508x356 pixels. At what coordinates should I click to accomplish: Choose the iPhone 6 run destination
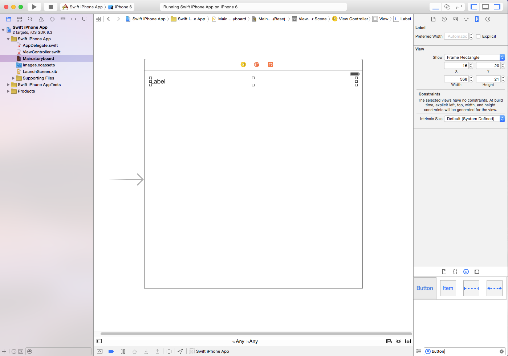click(x=120, y=7)
